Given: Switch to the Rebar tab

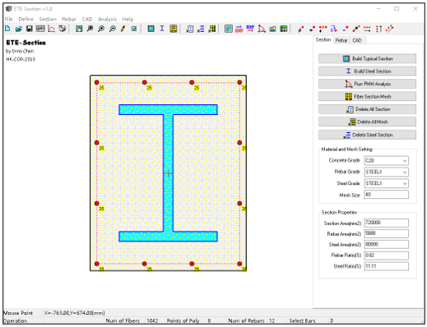Looking at the screenshot, I should pos(341,40).
